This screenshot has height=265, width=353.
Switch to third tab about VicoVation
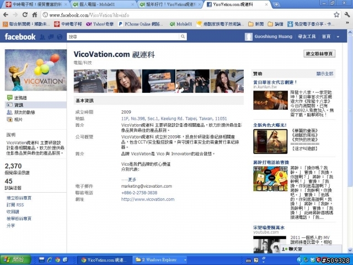(x=169, y=4)
